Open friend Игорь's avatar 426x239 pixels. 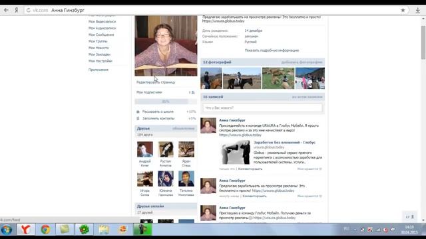[x=145, y=179]
